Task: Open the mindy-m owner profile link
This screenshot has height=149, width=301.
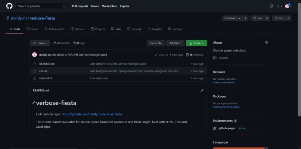Action: click(19, 18)
